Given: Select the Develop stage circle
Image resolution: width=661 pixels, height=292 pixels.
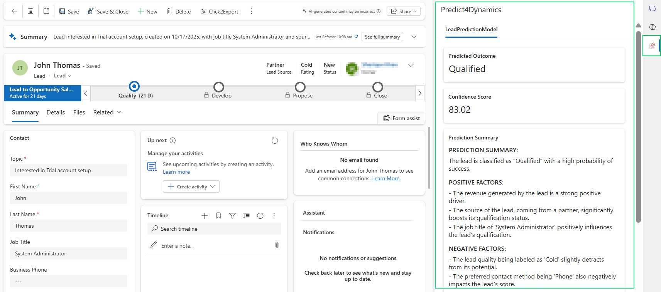Looking at the screenshot, I should 219,87.
